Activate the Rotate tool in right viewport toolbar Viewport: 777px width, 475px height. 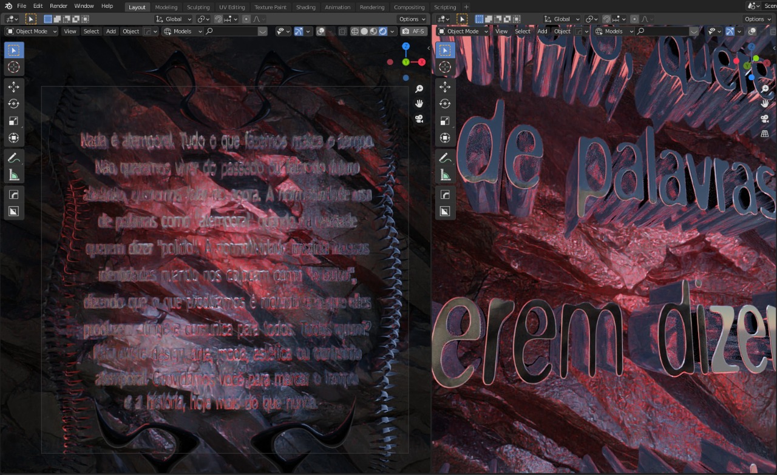coord(445,104)
